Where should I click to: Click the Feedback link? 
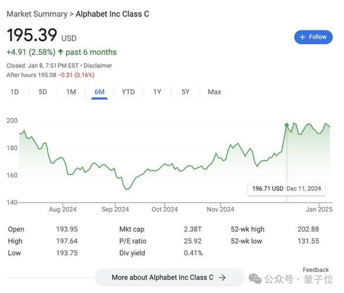click(x=315, y=270)
